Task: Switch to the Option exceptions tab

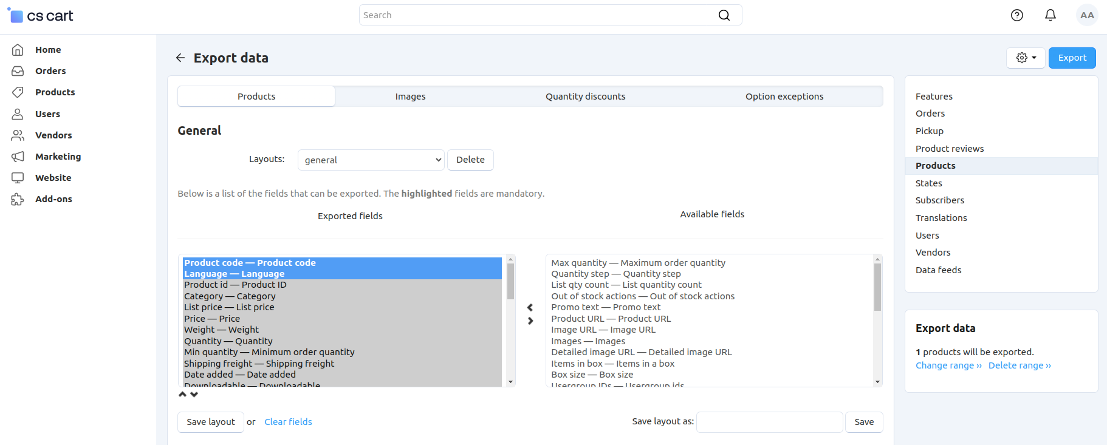Action: click(x=784, y=97)
